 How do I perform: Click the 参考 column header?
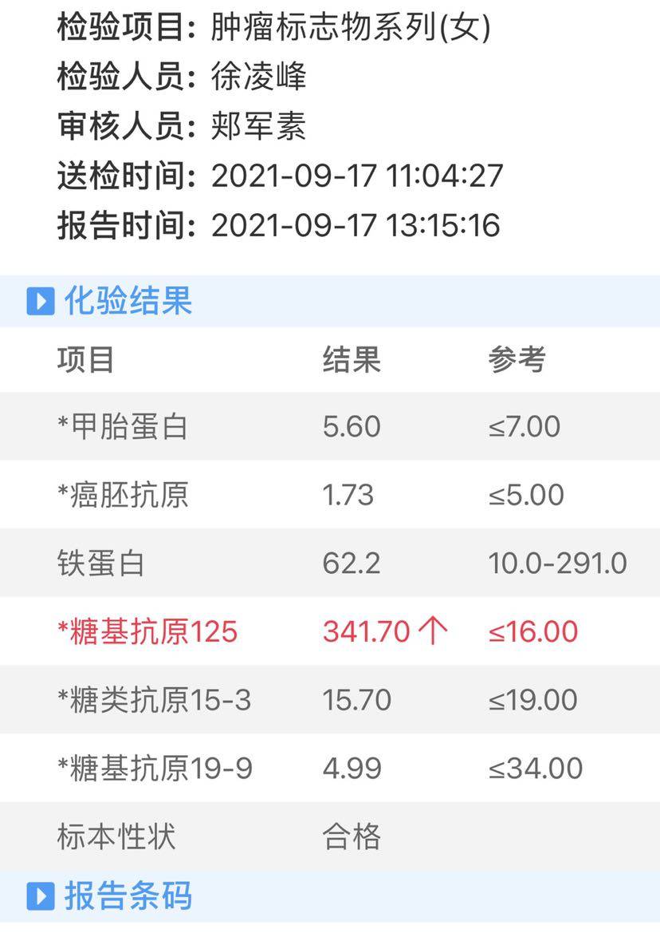tap(517, 360)
